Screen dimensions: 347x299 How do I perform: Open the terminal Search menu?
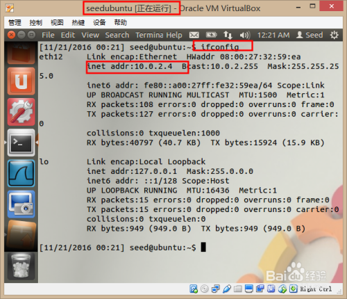click(117, 35)
